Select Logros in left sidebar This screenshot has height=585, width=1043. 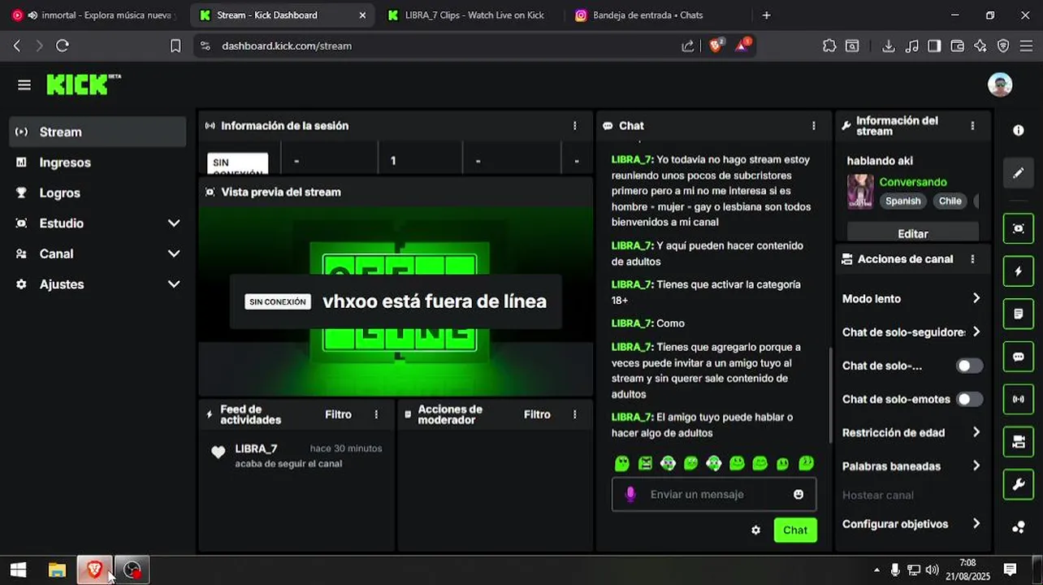pyautogui.click(x=97, y=193)
